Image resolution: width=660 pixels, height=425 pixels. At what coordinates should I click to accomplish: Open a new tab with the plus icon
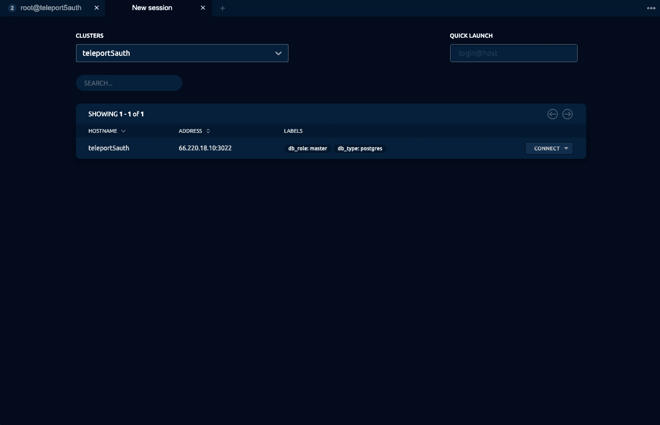(223, 8)
